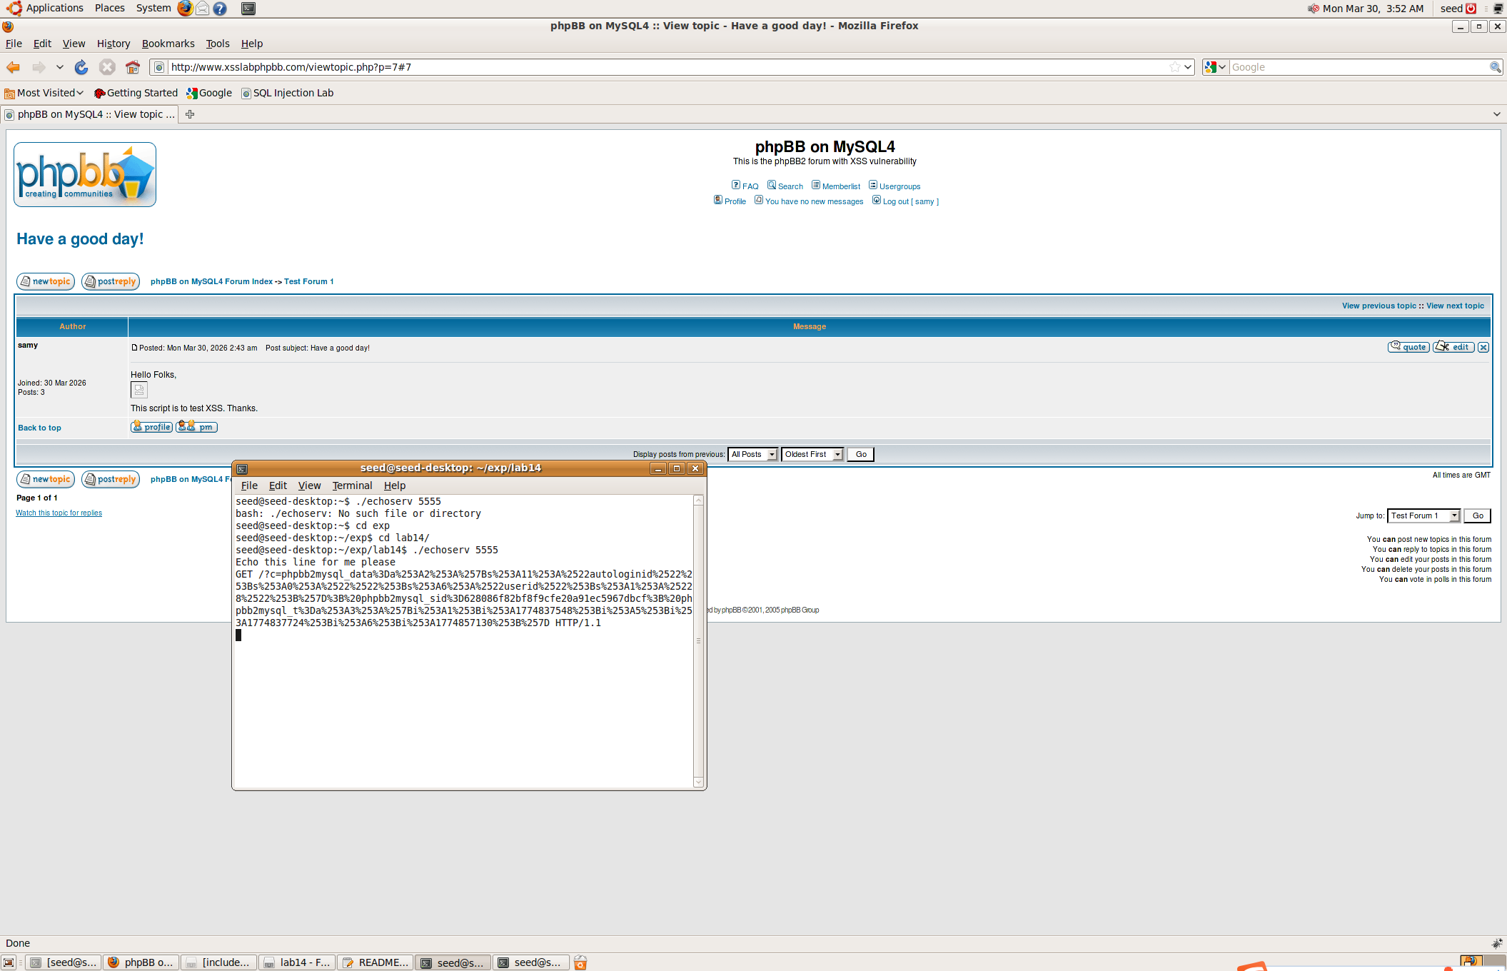Click the Firefox home icon
This screenshot has width=1507, height=971.
click(133, 67)
